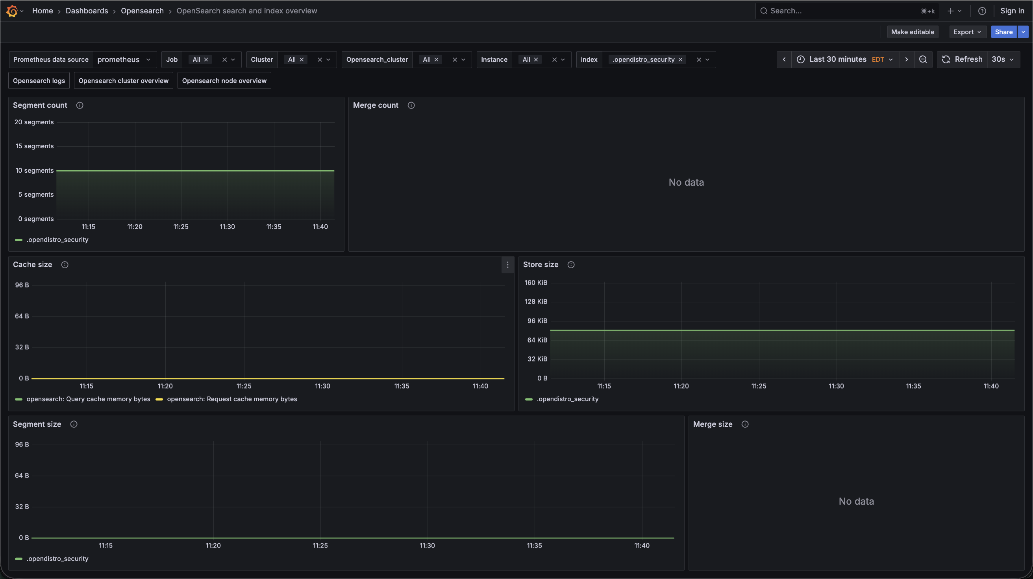
Task: Click Sign in
Action: coord(1012,11)
